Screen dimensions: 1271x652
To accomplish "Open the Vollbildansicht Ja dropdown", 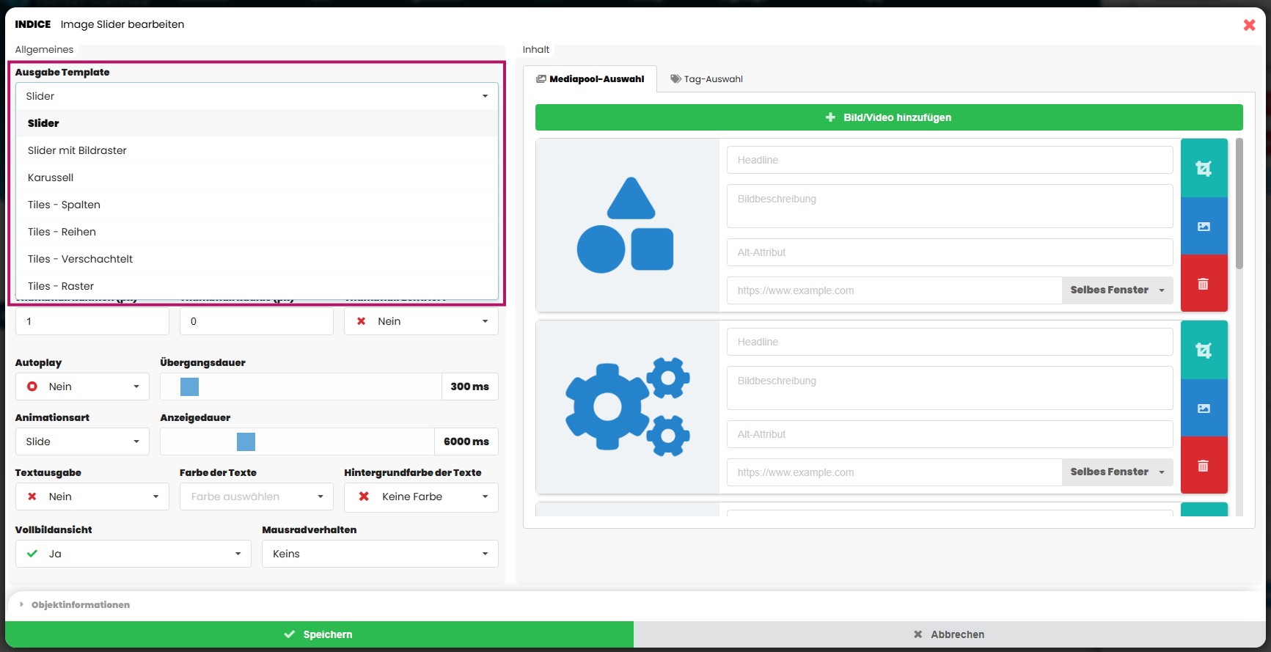I will 133,554.
